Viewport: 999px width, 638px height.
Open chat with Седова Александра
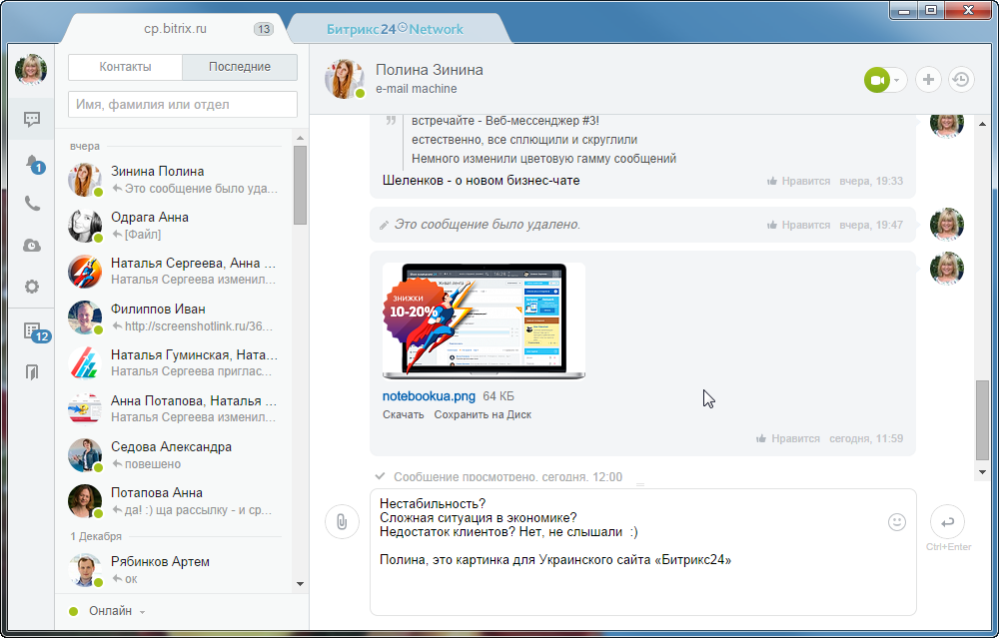point(173,454)
